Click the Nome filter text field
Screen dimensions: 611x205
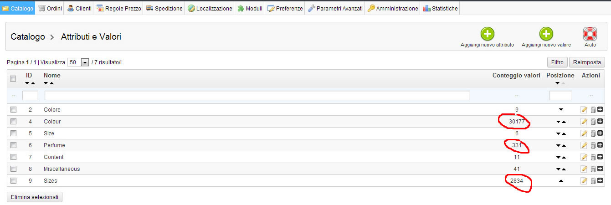(257, 96)
